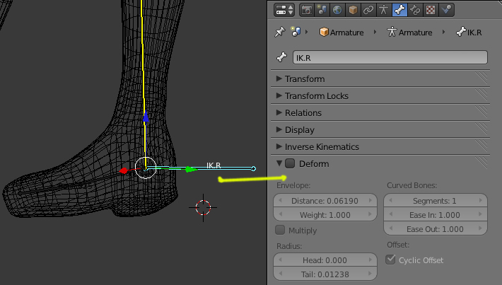Viewport: 502px width, 285px height.
Task: Open the Render properties tab
Action: pyautogui.click(x=307, y=10)
